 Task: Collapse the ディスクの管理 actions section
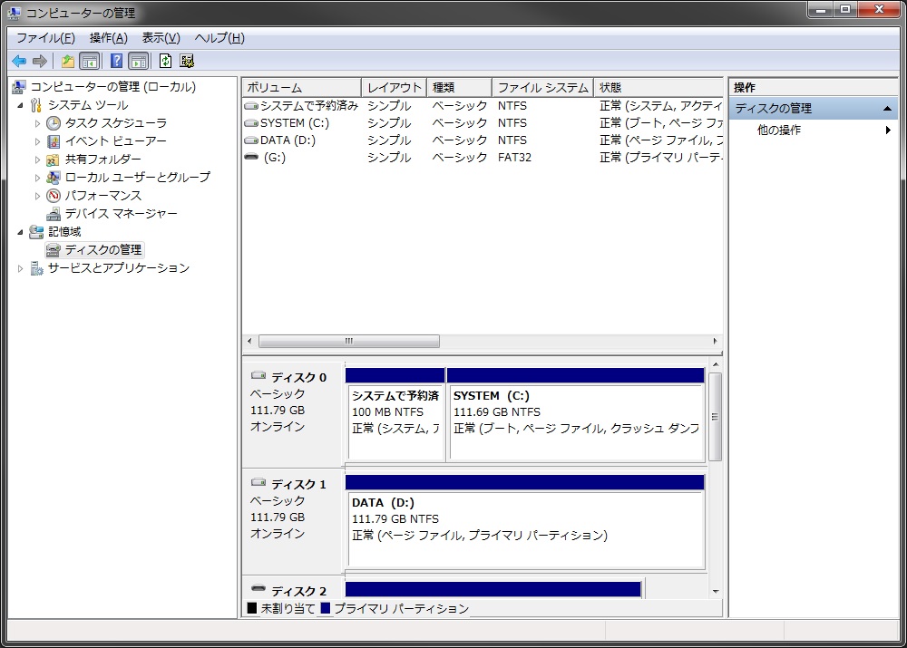pyautogui.click(x=887, y=109)
